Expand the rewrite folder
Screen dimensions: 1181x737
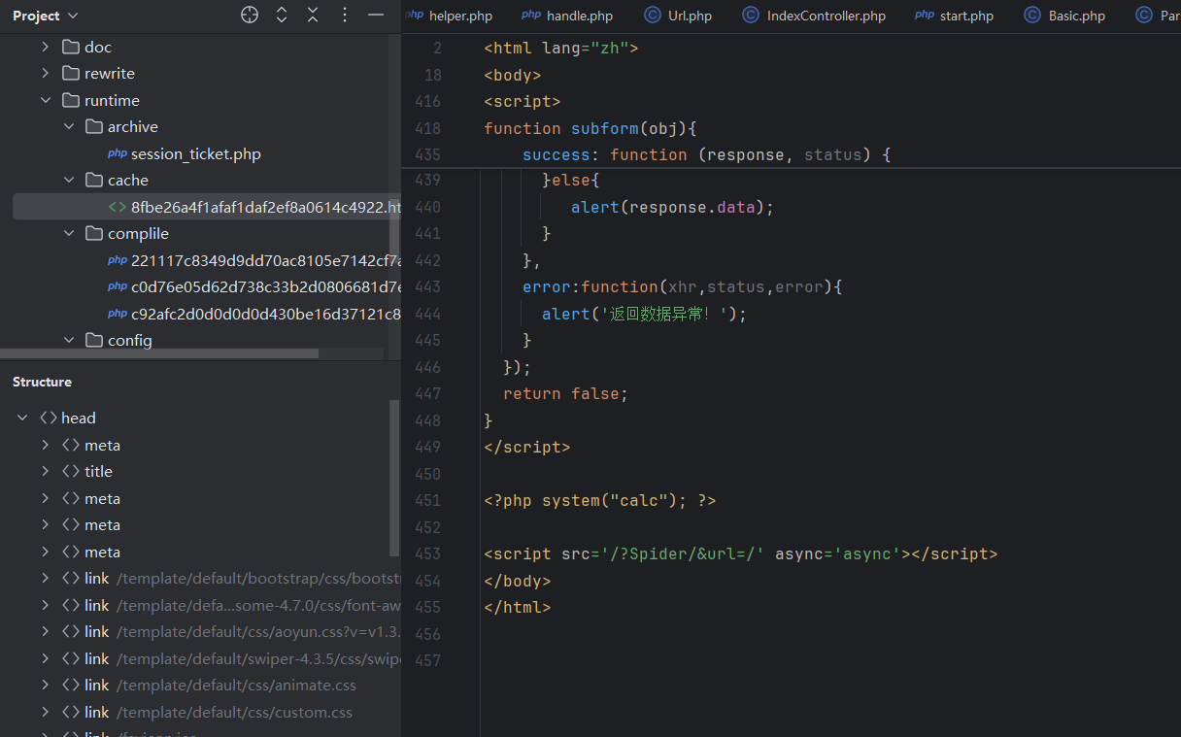click(x=45, y=73)
